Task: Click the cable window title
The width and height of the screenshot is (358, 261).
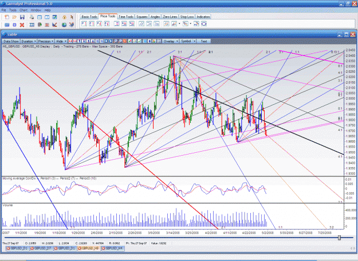Action: (13, 34)
